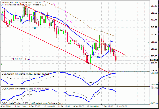Image resolution: width=159 pixels, height=109 pixels.
Task: Click the 211.35 price axis label
Action: click(x=154, y=42)
